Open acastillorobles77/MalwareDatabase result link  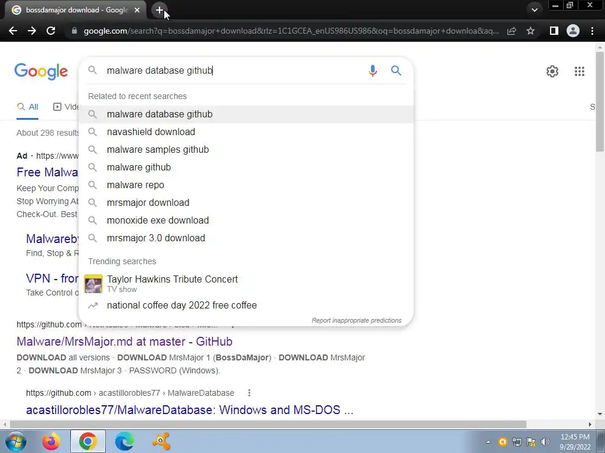[190, 411]
